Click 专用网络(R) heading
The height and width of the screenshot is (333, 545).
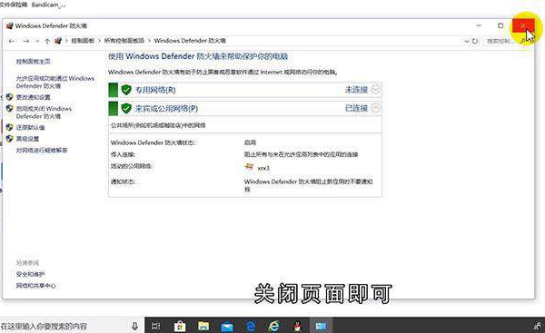(x=155, y=90)
